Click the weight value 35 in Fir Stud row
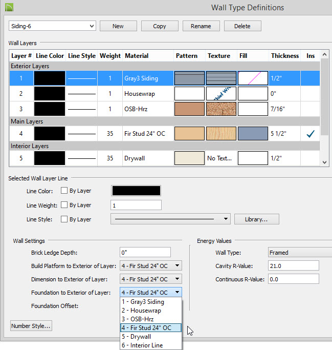The height and width of the screenshot is (350, 332). coord(110,133)
